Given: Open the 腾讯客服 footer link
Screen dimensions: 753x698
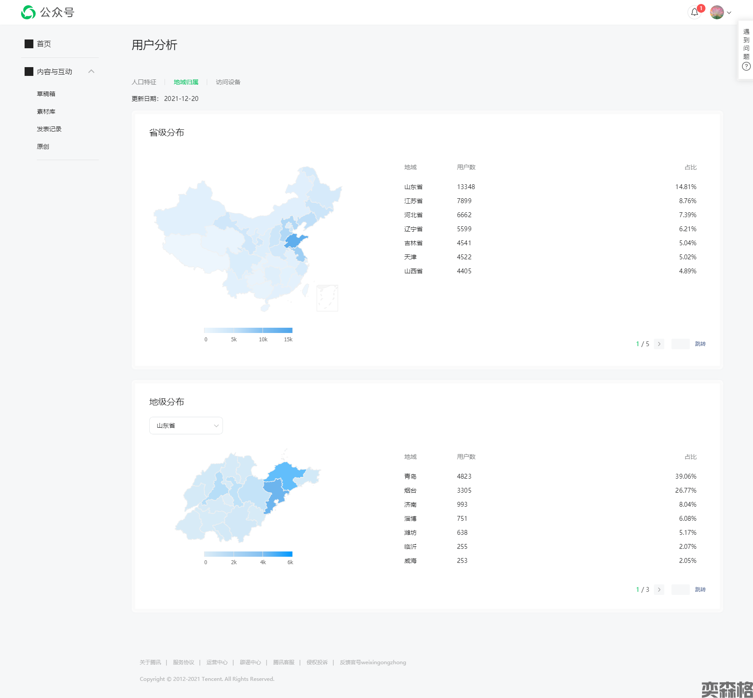Looking at the screenshot, I should [x=284, y=662].
